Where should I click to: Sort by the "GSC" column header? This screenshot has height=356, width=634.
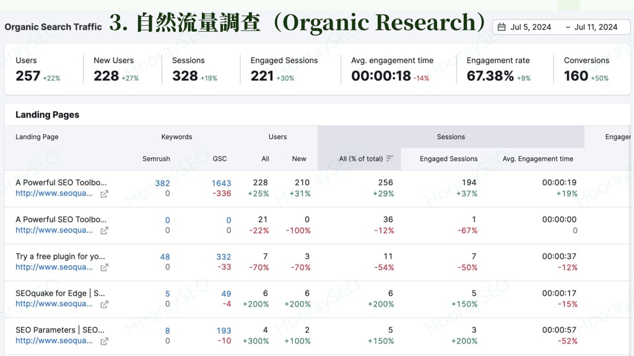[x=220, y=158]
